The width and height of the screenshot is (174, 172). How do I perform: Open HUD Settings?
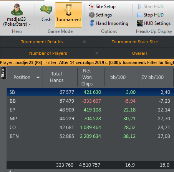point(154,23)
